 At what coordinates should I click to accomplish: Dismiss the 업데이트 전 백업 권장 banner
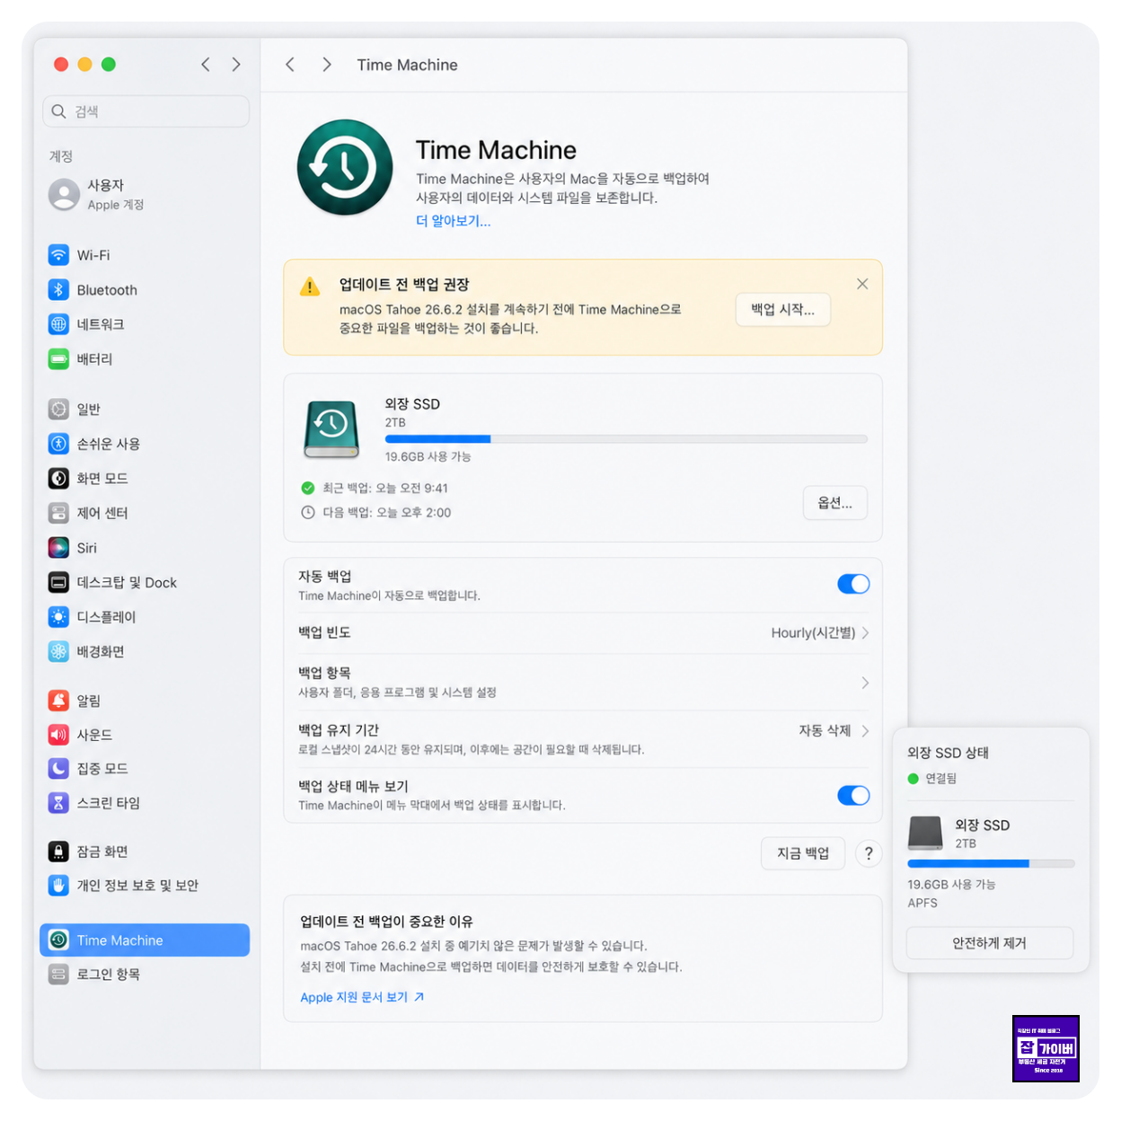862,284
